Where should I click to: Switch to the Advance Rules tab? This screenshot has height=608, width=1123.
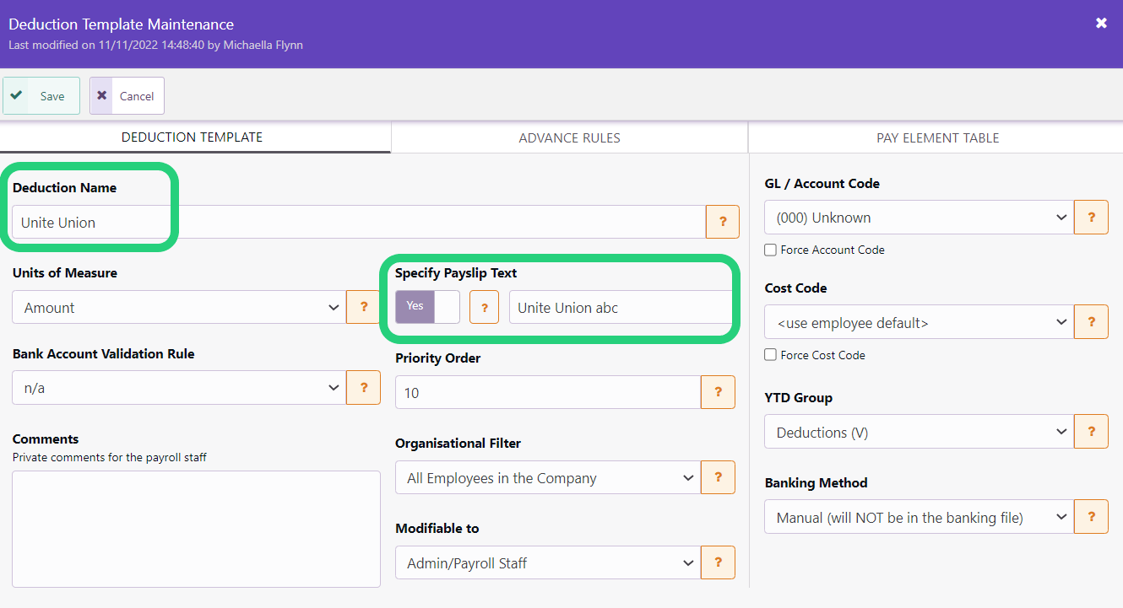click(x=569, y=137)
